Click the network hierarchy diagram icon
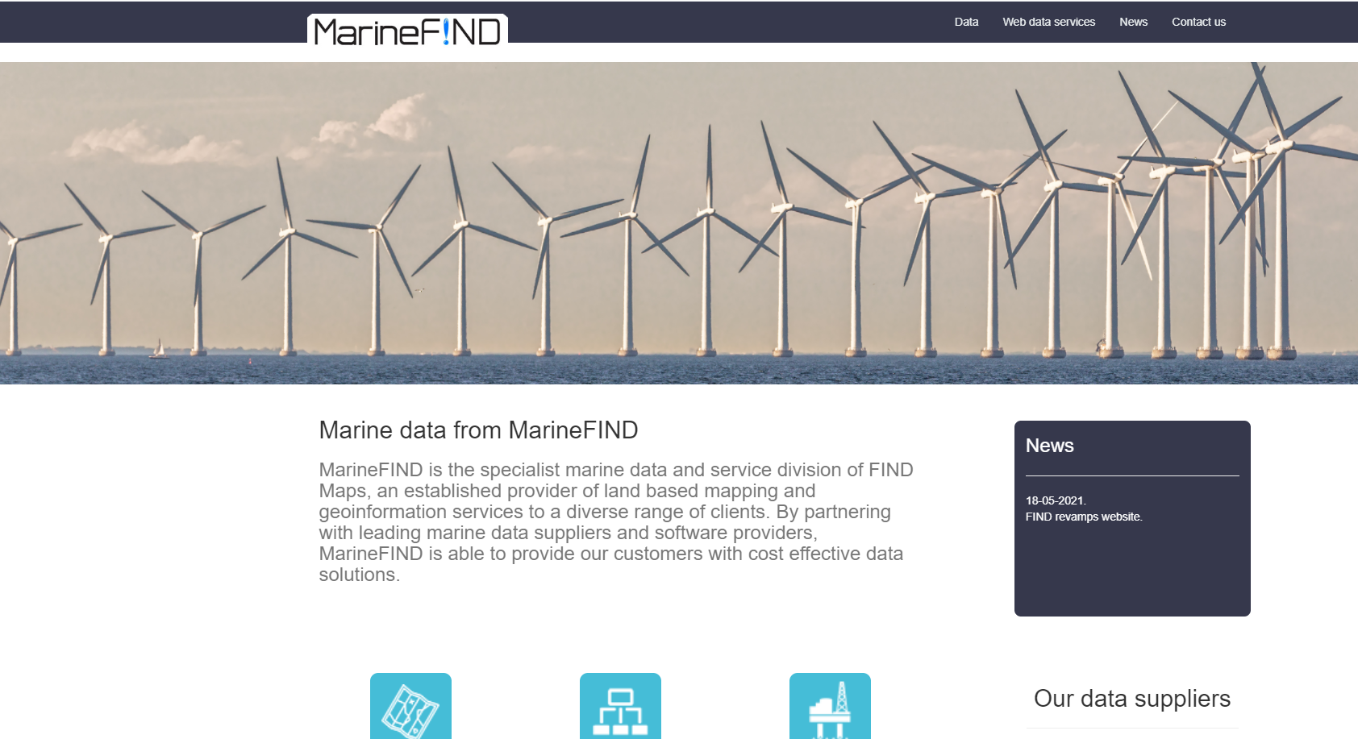This screenshot has height=739, width=1358. pyautogui.click(x=620, y=706)
